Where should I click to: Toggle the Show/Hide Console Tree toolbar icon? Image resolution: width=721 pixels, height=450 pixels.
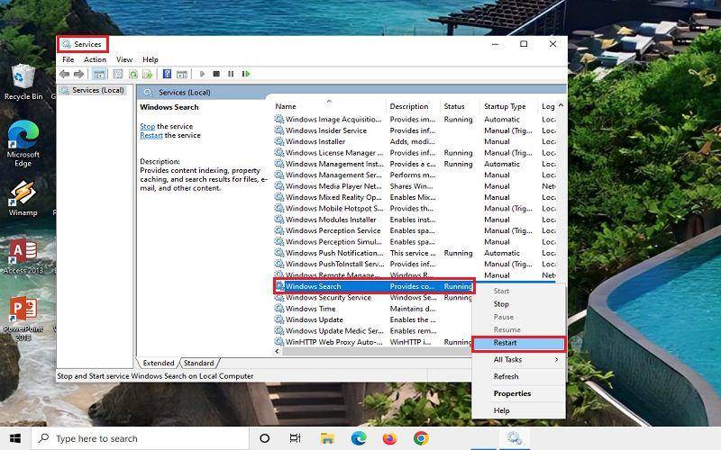click(99, 74)
